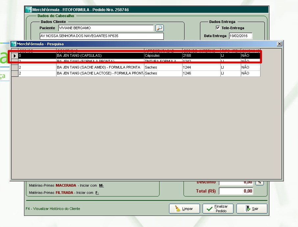This screenshot has width=298, height=227.
Task: Click the FITOFORMULA window title icon
Action: click(29, 10)
